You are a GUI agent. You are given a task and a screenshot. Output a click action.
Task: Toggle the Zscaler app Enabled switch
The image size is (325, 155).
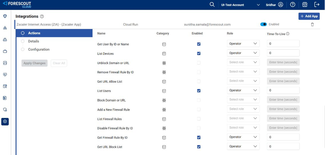(264, 25)
